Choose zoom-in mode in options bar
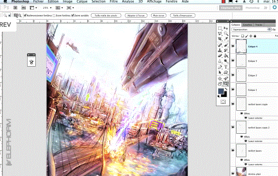This screenshot has width=278, height=176. pos(16,16)
